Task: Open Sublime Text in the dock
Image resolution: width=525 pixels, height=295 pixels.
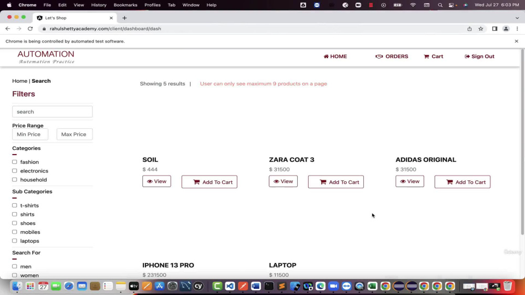Action: pos(281,286)
